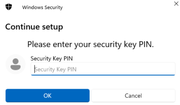The width and height of the screenshot is (180, 105).
Task: Close the Windows Security dialog with X
Action: click(x=176, y=4)
